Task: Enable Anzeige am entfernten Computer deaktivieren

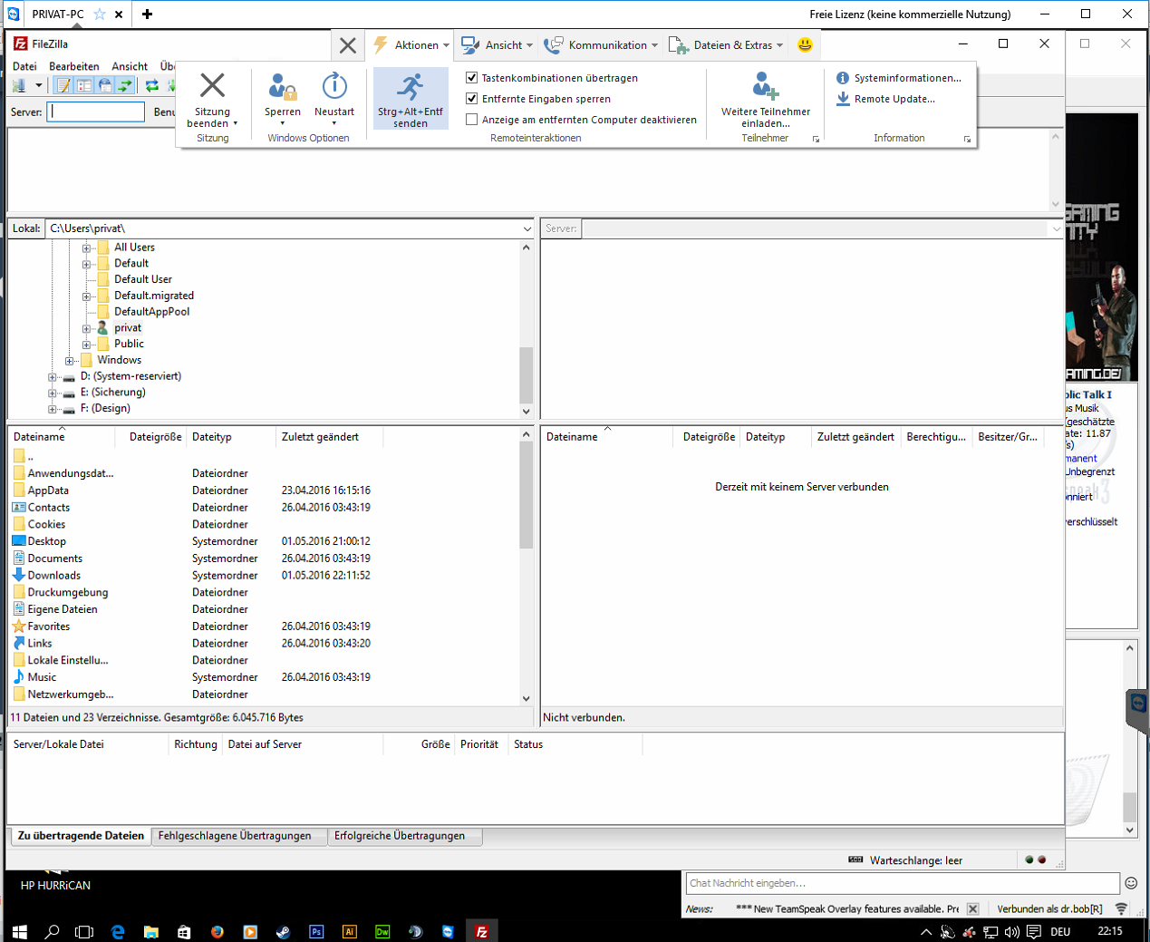Action: pyautogui.click(x=471, y=120)
